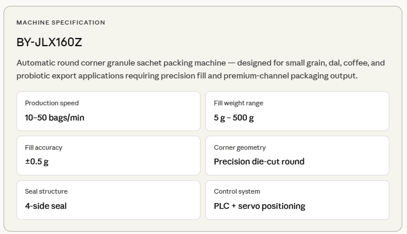Screen dimensions: 407x234
Task: Click the Seal structure label
Action: click(46, 191)
